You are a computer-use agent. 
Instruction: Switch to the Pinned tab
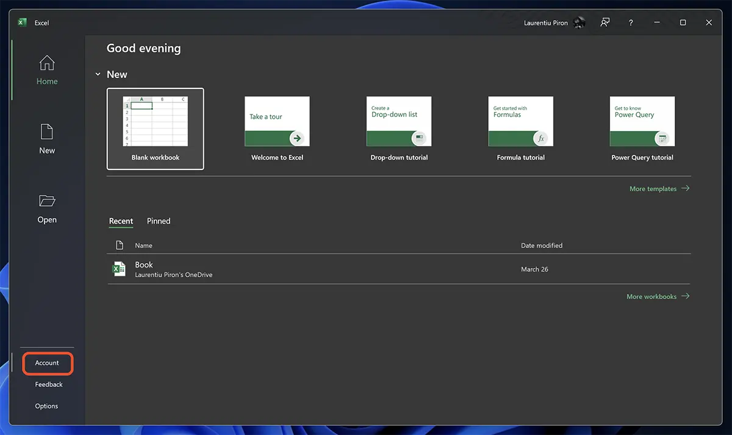pos(159,221)
